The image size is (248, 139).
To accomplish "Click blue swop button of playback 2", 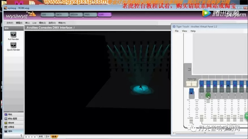I will coord(208,84).
